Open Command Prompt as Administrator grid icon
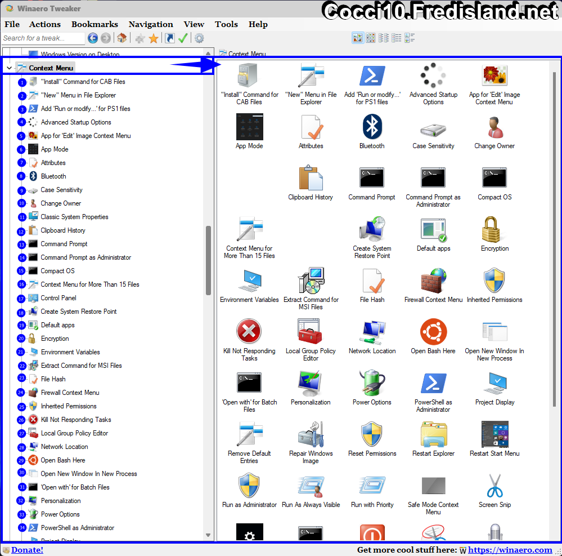The width and height of the screenshot is (562, 556). (x=433, y=177)
